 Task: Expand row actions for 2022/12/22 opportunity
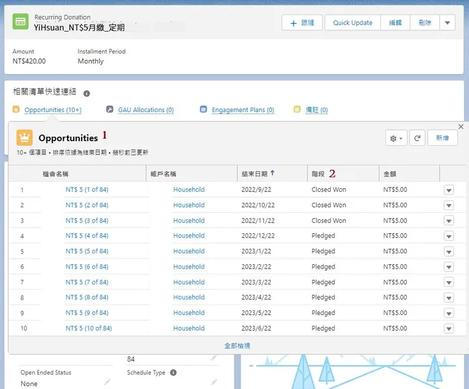[x=449, y=236]
